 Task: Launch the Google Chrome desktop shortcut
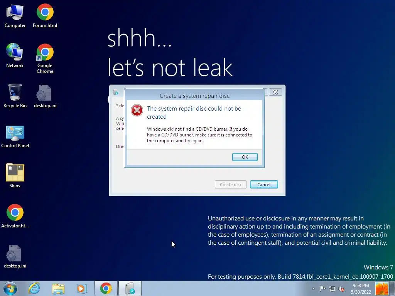[45, 59]
